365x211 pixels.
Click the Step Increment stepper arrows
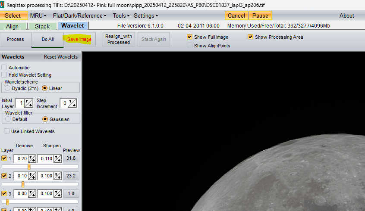72,103
